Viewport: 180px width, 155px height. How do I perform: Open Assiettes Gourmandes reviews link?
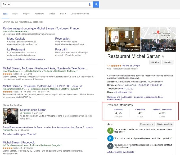[162, 110]
